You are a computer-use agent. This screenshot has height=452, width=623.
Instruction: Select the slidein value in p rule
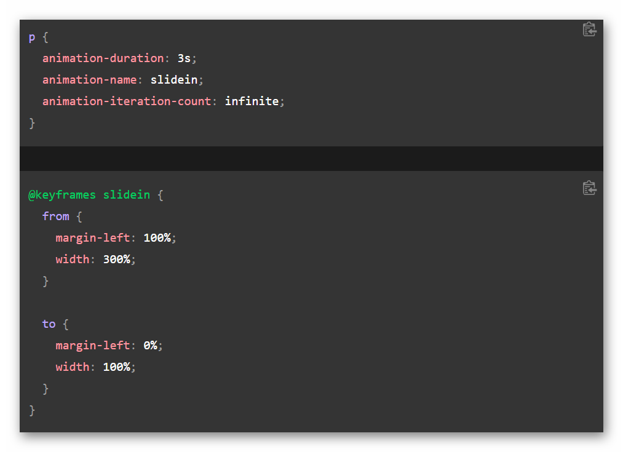174,80
